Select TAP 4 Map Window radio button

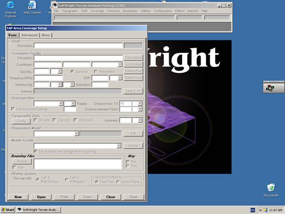click(38, 180)
